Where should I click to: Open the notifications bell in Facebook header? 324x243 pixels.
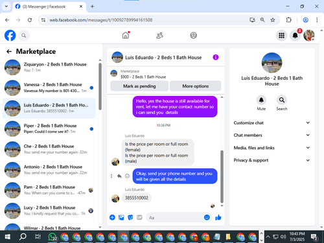pyautogui.click(x=295, y=36)
